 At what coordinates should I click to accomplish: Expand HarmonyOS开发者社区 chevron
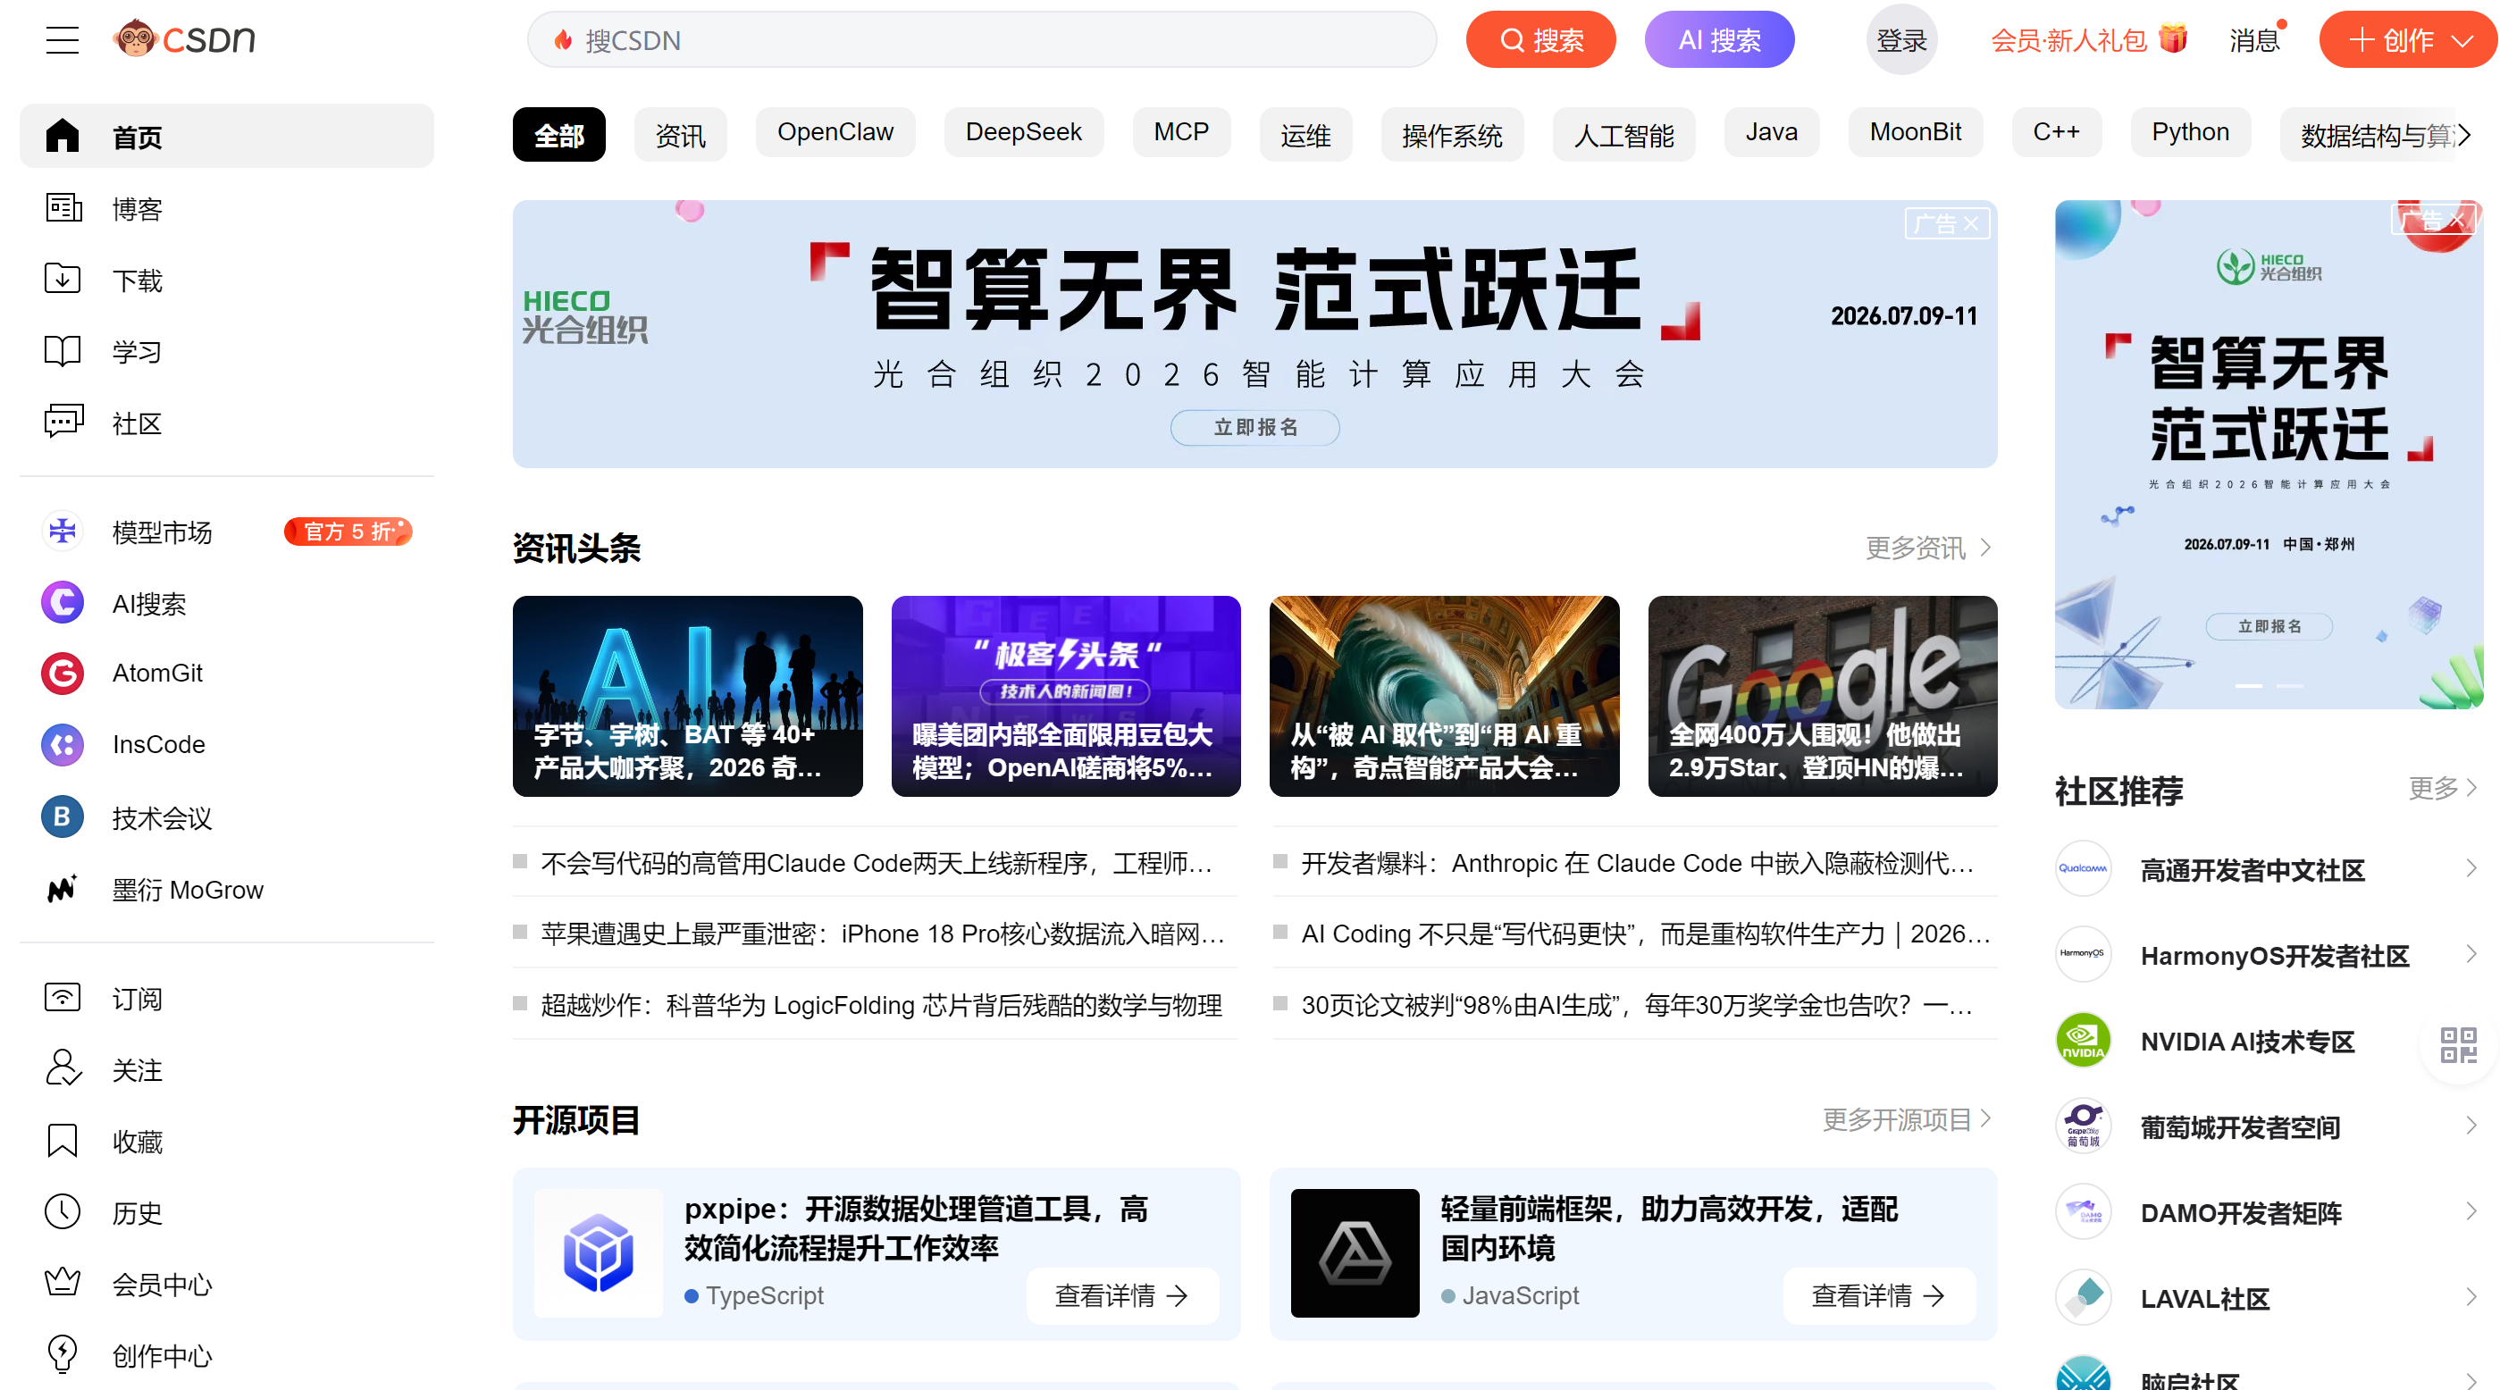pyautogui.click(x=2471, y=954)
